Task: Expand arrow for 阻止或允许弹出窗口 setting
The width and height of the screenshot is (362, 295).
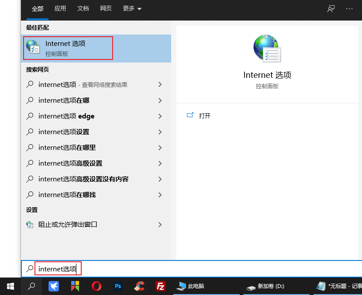Action: [x=160, y=225]
